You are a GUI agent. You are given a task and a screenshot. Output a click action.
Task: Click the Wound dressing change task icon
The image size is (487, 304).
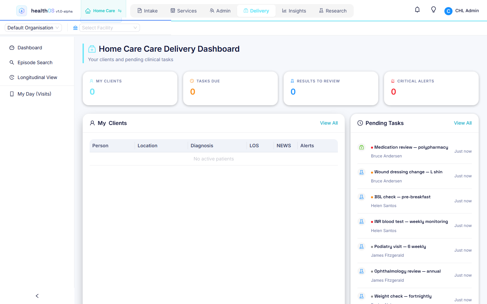(x=362, y=172)
